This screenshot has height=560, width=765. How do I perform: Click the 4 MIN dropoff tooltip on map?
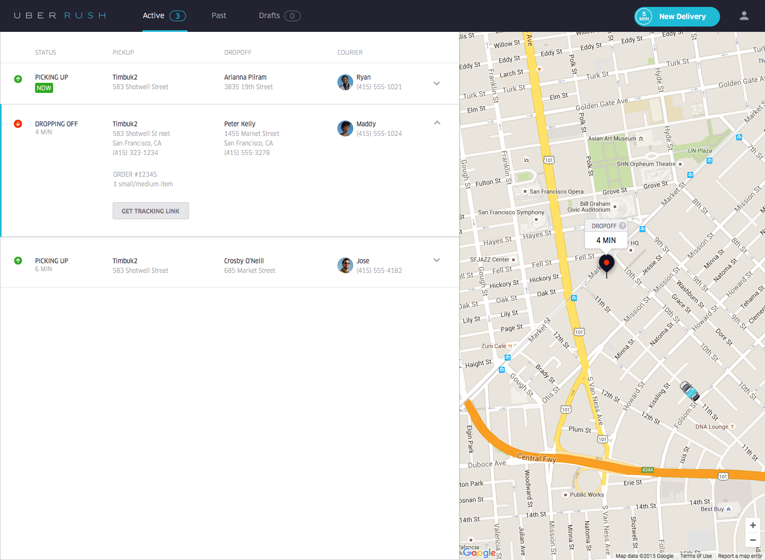[606, 234]
